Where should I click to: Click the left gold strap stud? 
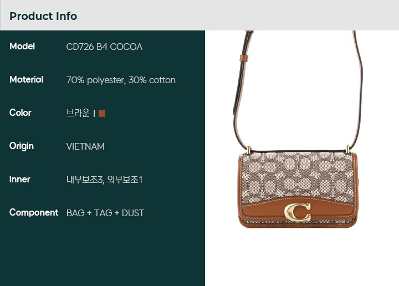249,150
